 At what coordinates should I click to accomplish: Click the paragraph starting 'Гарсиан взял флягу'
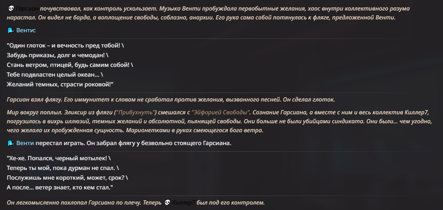pos(171,100)
